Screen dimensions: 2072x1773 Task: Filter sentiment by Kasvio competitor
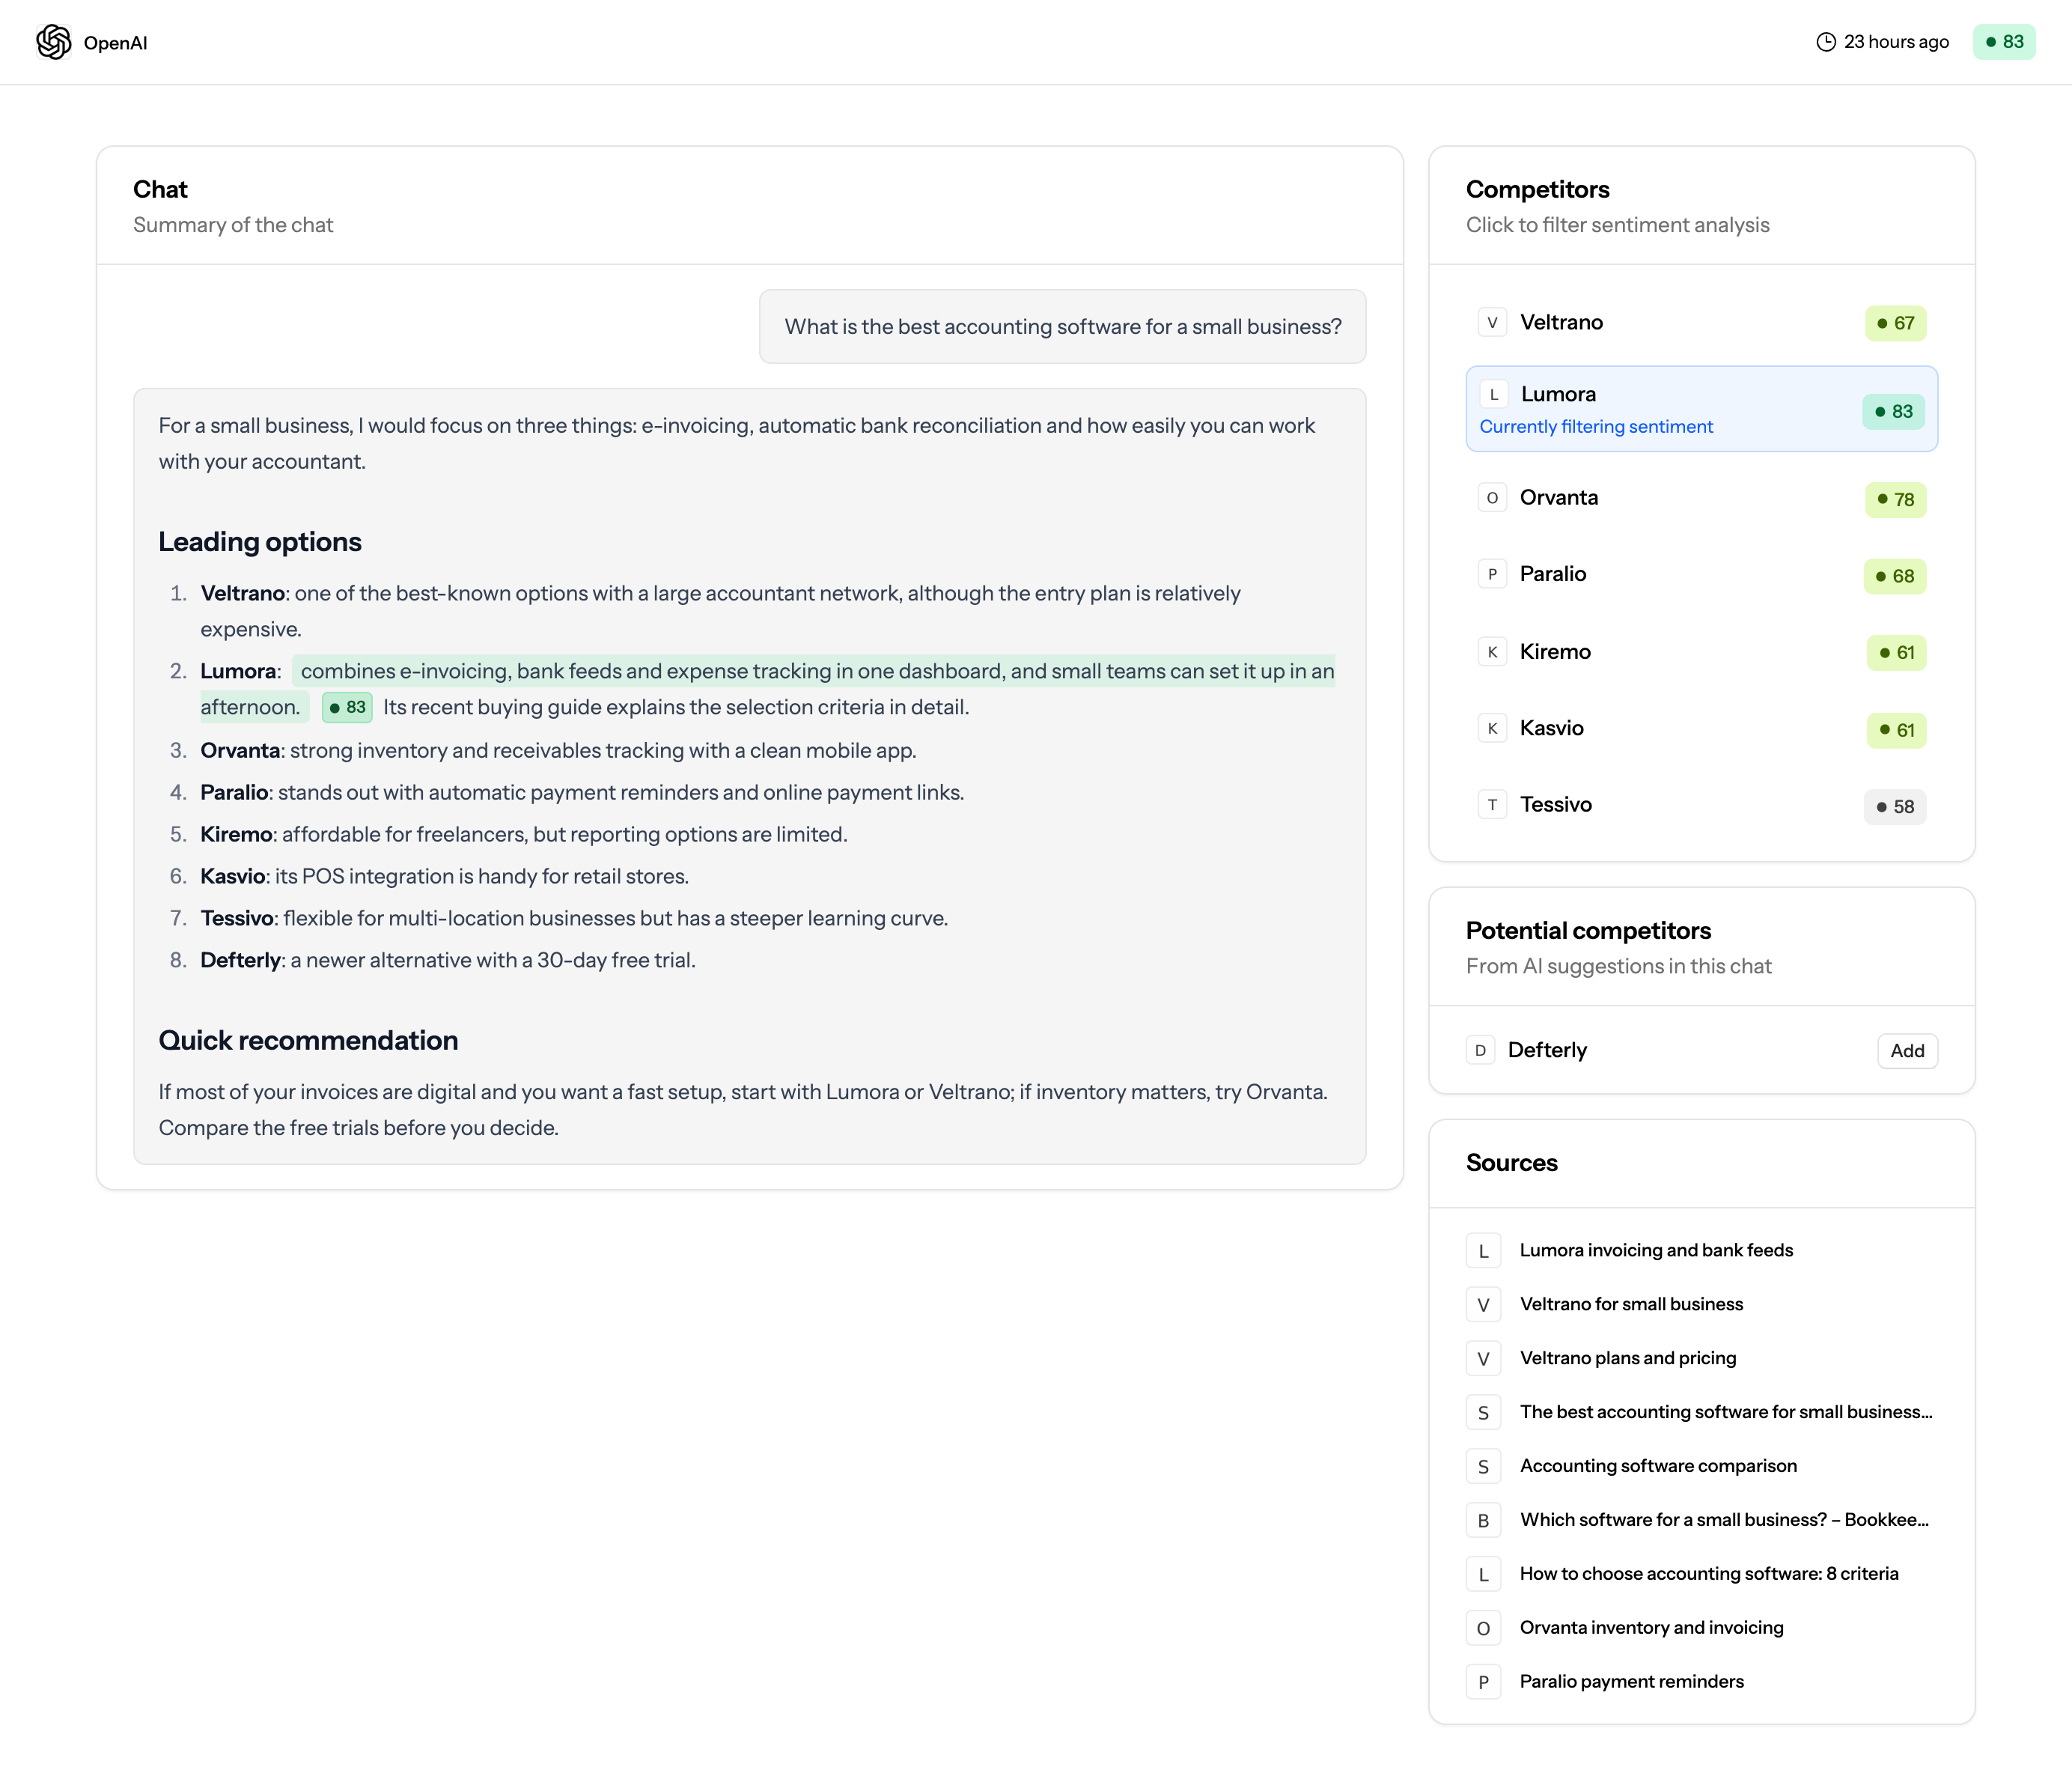tap(1702, 729)
